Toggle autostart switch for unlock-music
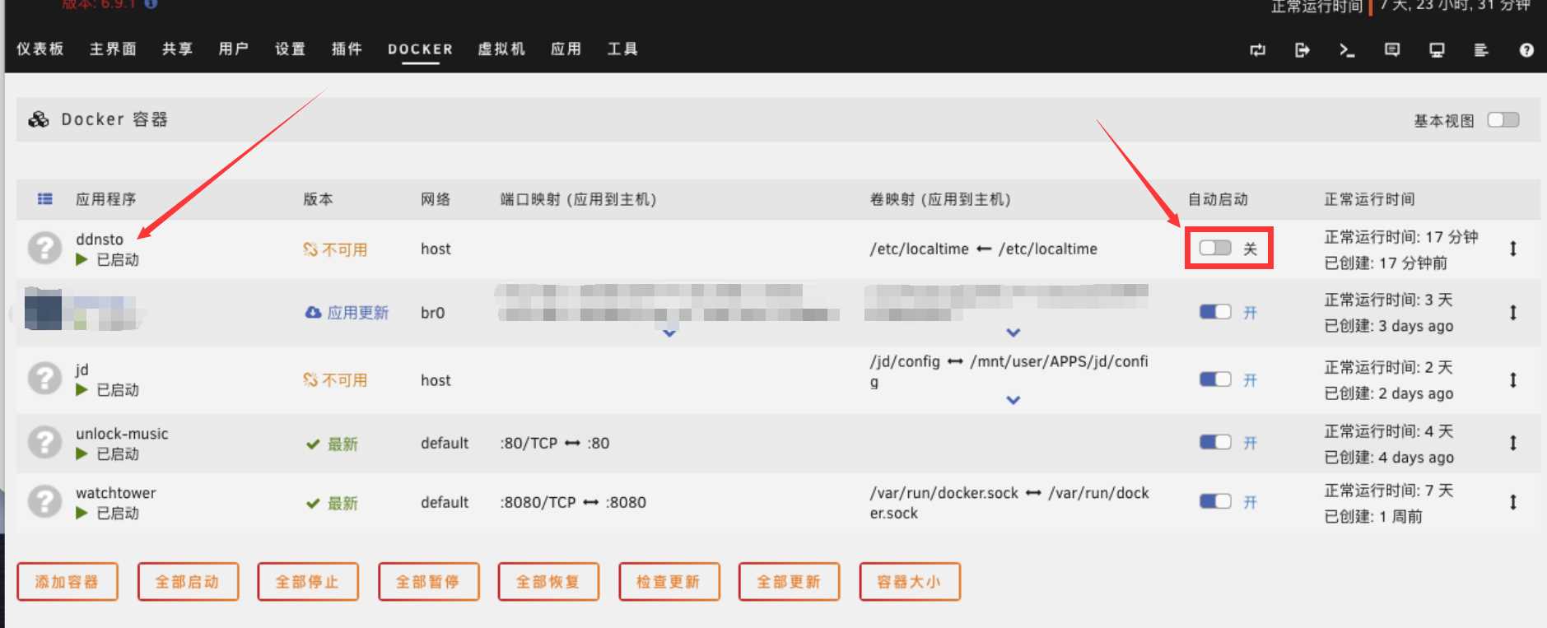This screenshot has height=628, width=1547. (1215, 442)
